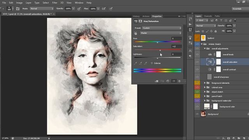Collapse the overall adjustments group
The width and height of the screenshot is (249, 140).
point(205,48)
